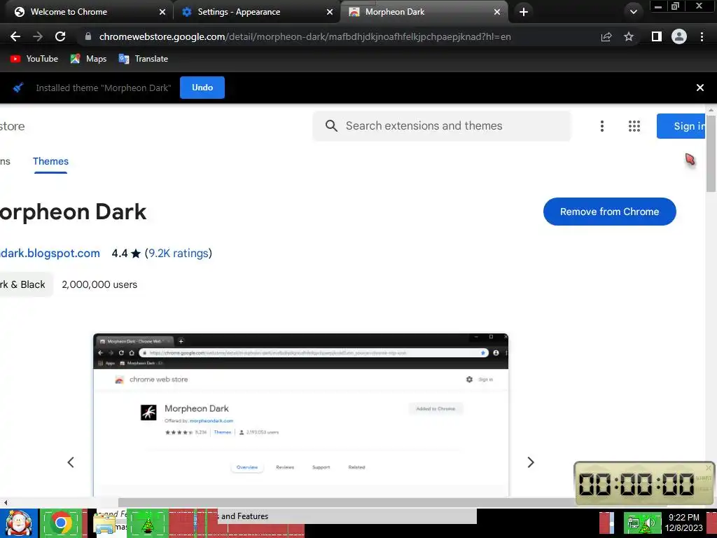The image size is (717, 538).
Task: Share this page using the share icon
Action: pyautogui.click(x=606, y=36)
